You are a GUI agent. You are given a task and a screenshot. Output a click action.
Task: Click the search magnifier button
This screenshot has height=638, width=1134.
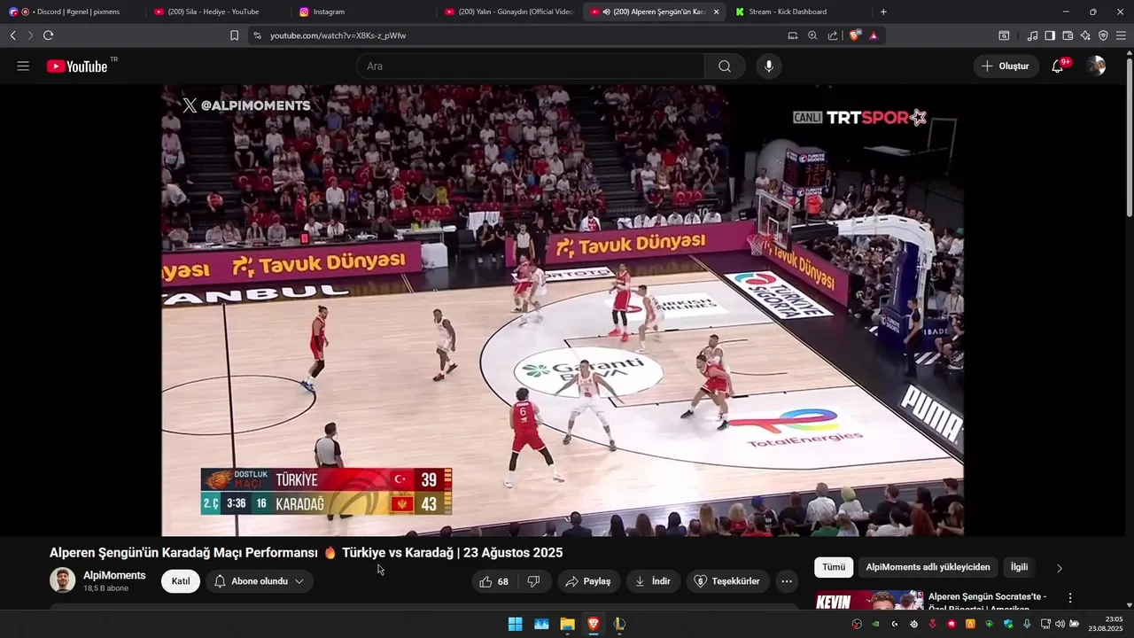pos(725,66)
